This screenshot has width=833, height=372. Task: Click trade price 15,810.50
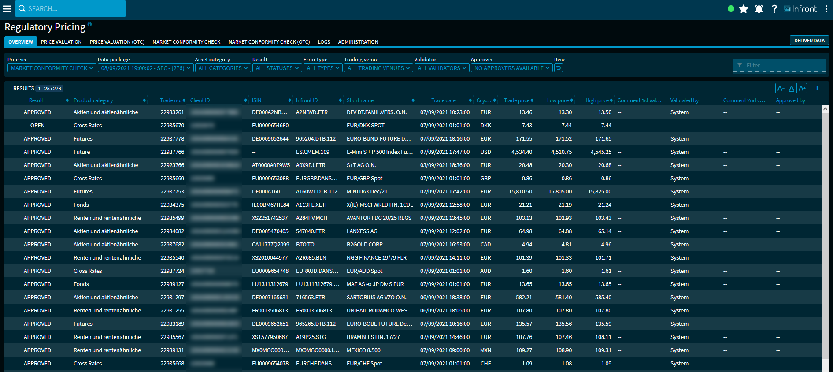coord(520,192)
